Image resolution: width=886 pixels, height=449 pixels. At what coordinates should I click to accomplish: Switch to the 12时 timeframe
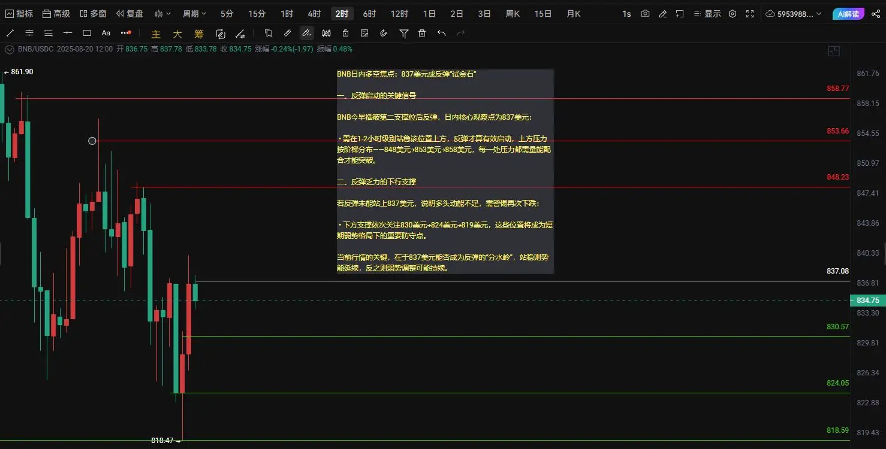[399, 13]
